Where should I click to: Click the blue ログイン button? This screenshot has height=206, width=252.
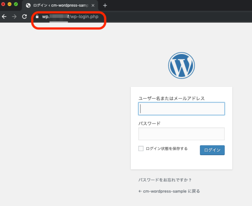click(x=212, y=150)
